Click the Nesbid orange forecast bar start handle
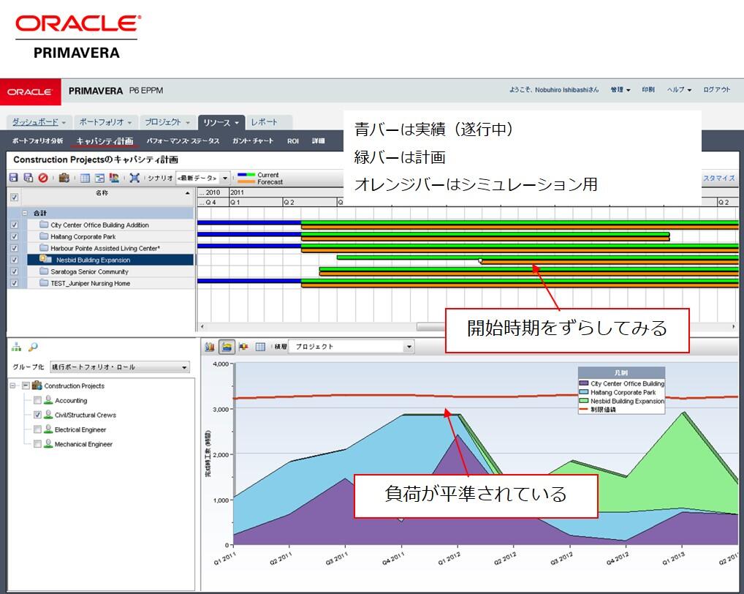The width and height of the screenshot is (744, 594). [x=480, y=260]
